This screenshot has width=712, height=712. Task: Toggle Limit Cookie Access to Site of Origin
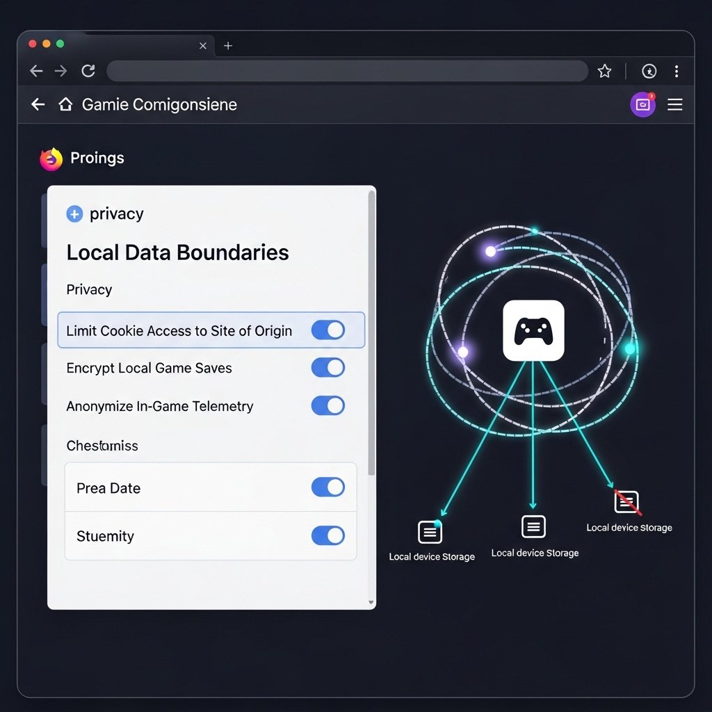[x=327, y=330]
